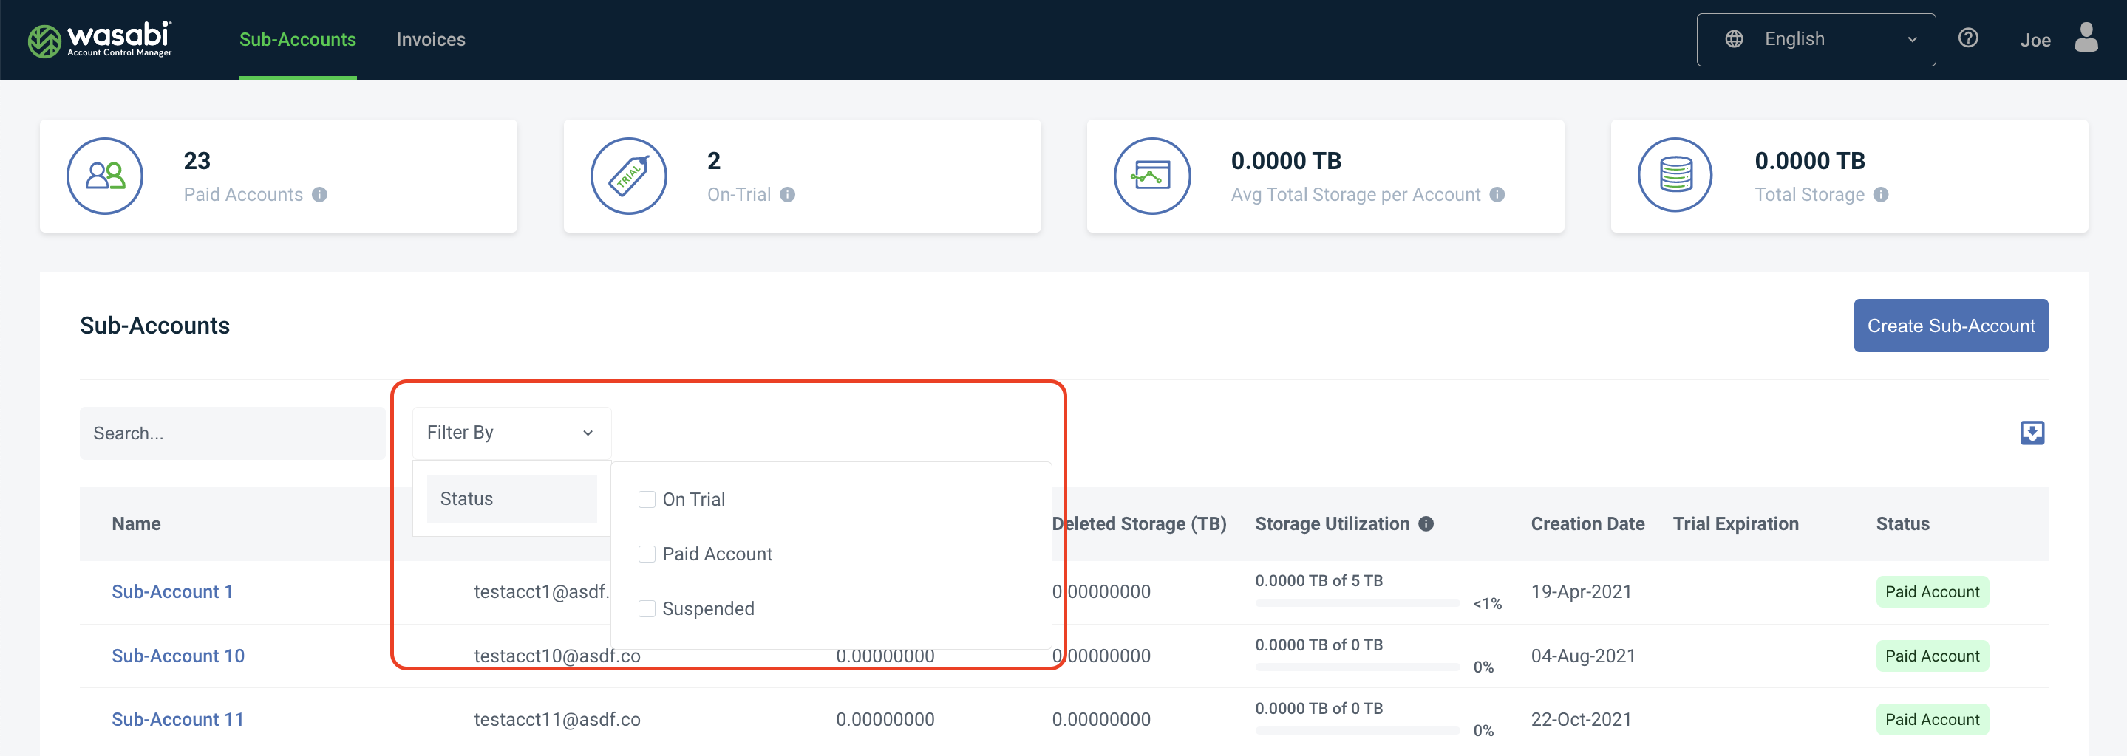Check the Suspended filter checkbox
This screenshot has height=756, width=2127.
pyautogui.click(x=647, y=608)
